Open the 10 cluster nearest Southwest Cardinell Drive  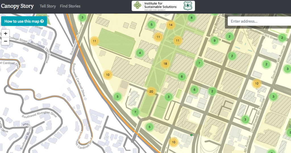click(x=108, y=75)
